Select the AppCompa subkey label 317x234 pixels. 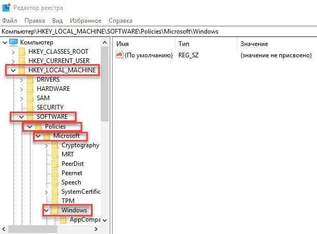tap(85, 220)
